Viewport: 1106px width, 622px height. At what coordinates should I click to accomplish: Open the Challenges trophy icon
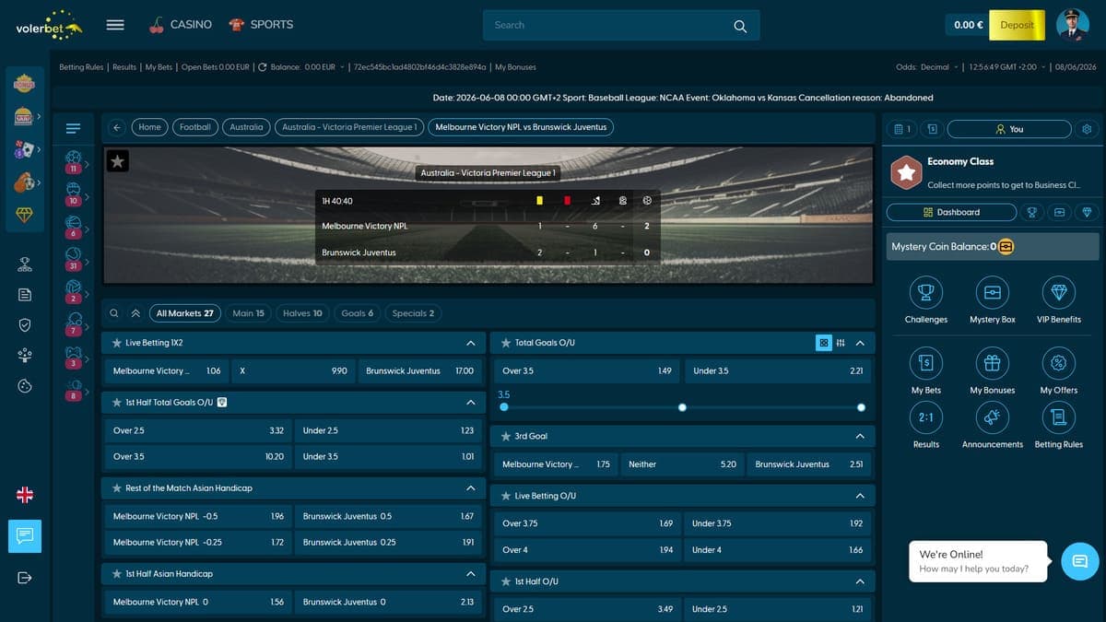click(925, 292)
